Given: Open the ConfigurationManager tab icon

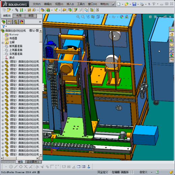Looking at the screenshot, I should point(15,22).
